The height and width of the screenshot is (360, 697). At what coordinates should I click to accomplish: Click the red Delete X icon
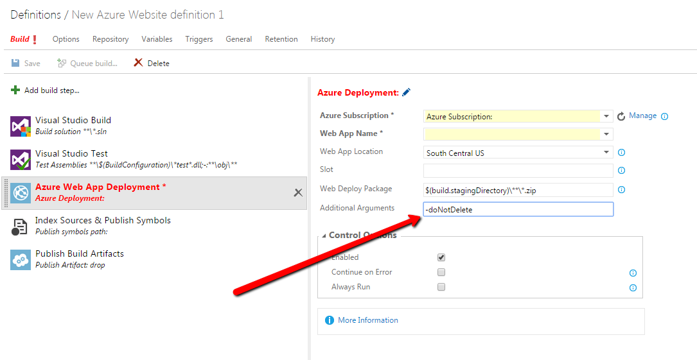pyautogui.click(x=138, y=63)
